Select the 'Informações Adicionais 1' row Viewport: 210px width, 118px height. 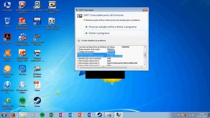coord(95,61)
